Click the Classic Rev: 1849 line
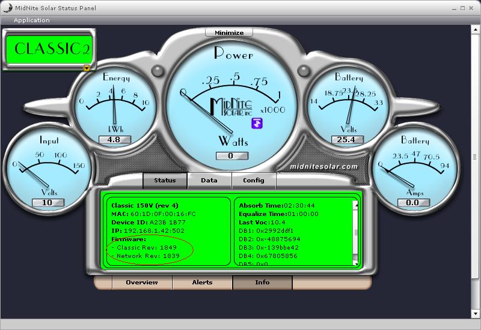Screen dimensions: 481x330 click(x=144, y=247)
